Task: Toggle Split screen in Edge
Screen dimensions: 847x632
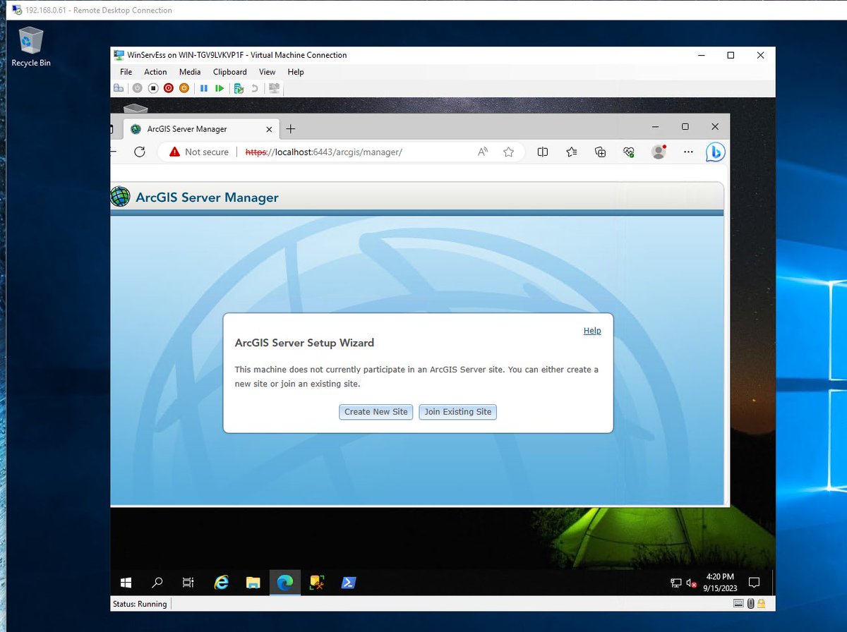Action: [x=543, y=152]
